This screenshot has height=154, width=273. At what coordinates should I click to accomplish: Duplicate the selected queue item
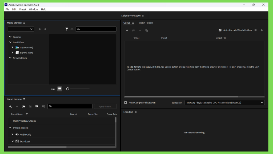pos(147,30)
